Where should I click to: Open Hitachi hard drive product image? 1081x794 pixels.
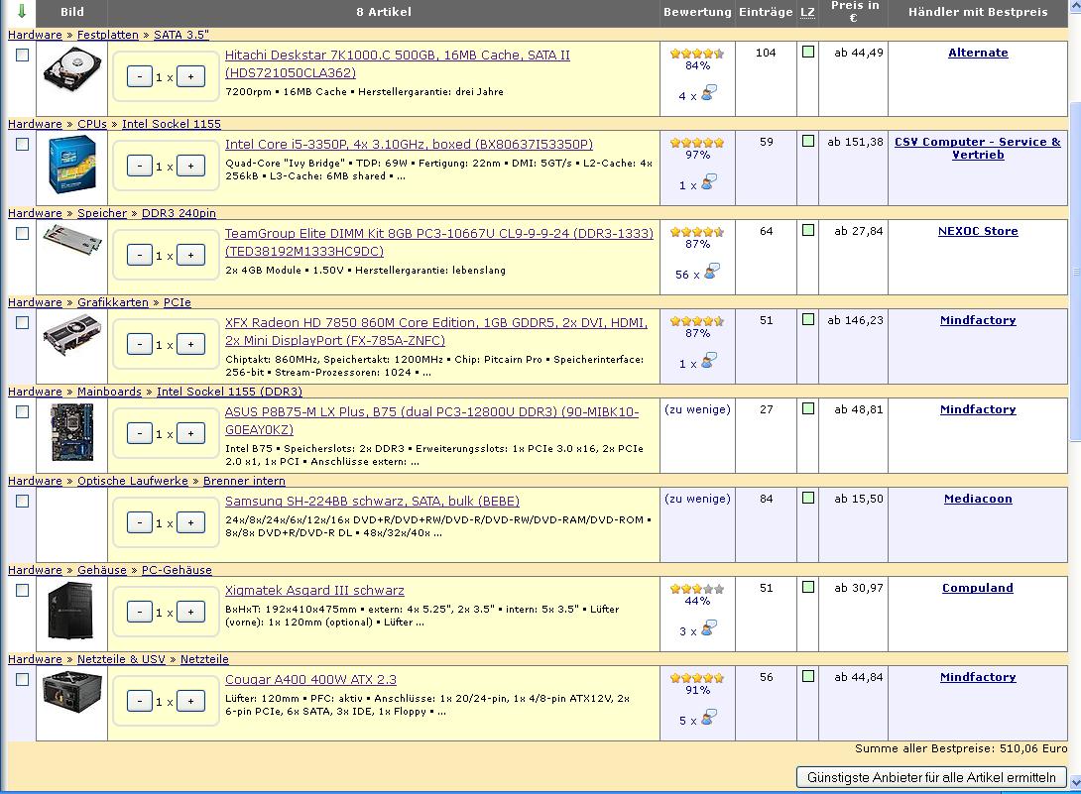(x=71, y=69)
